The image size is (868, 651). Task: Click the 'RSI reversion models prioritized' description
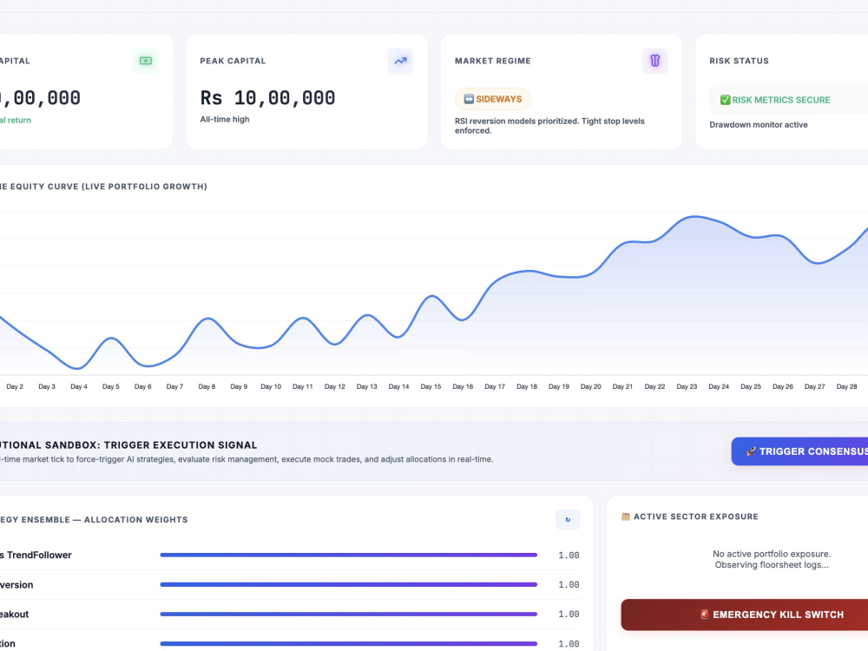(549, 126)
